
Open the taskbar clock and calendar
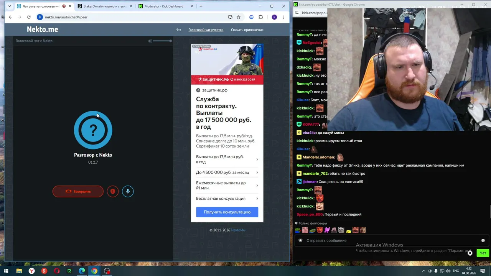click(x=469, y=271)
